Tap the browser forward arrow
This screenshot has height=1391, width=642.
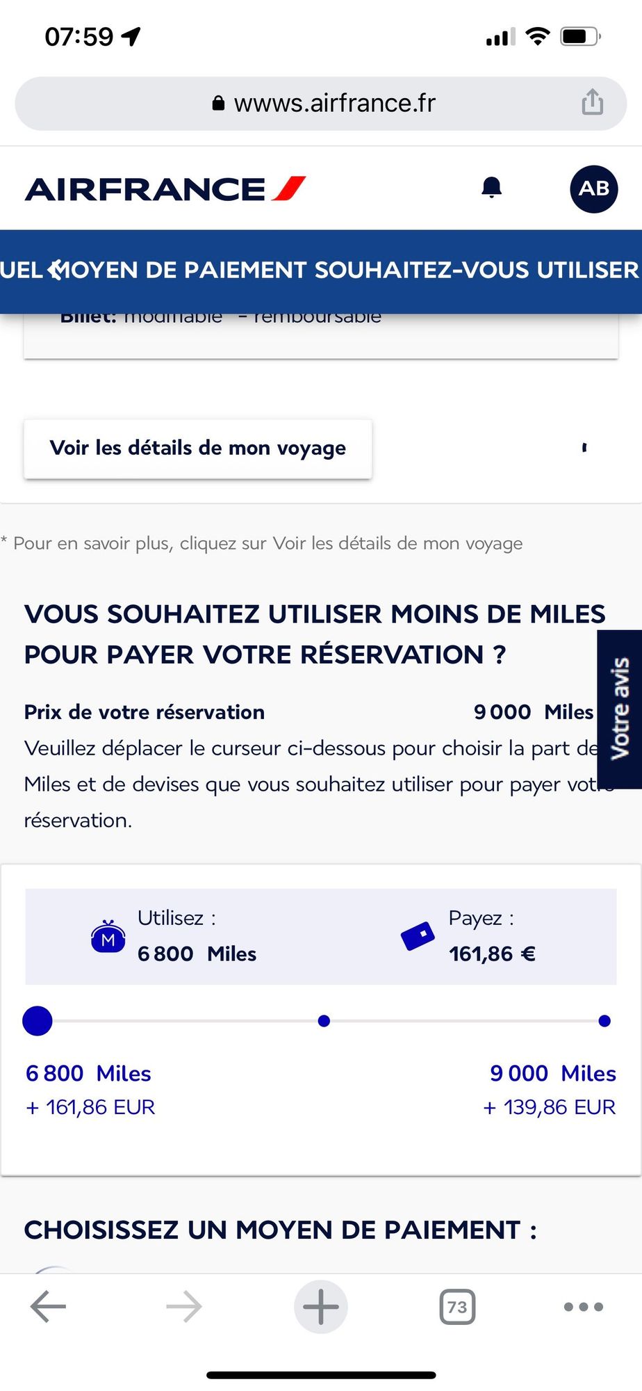tap(184, 1307)
